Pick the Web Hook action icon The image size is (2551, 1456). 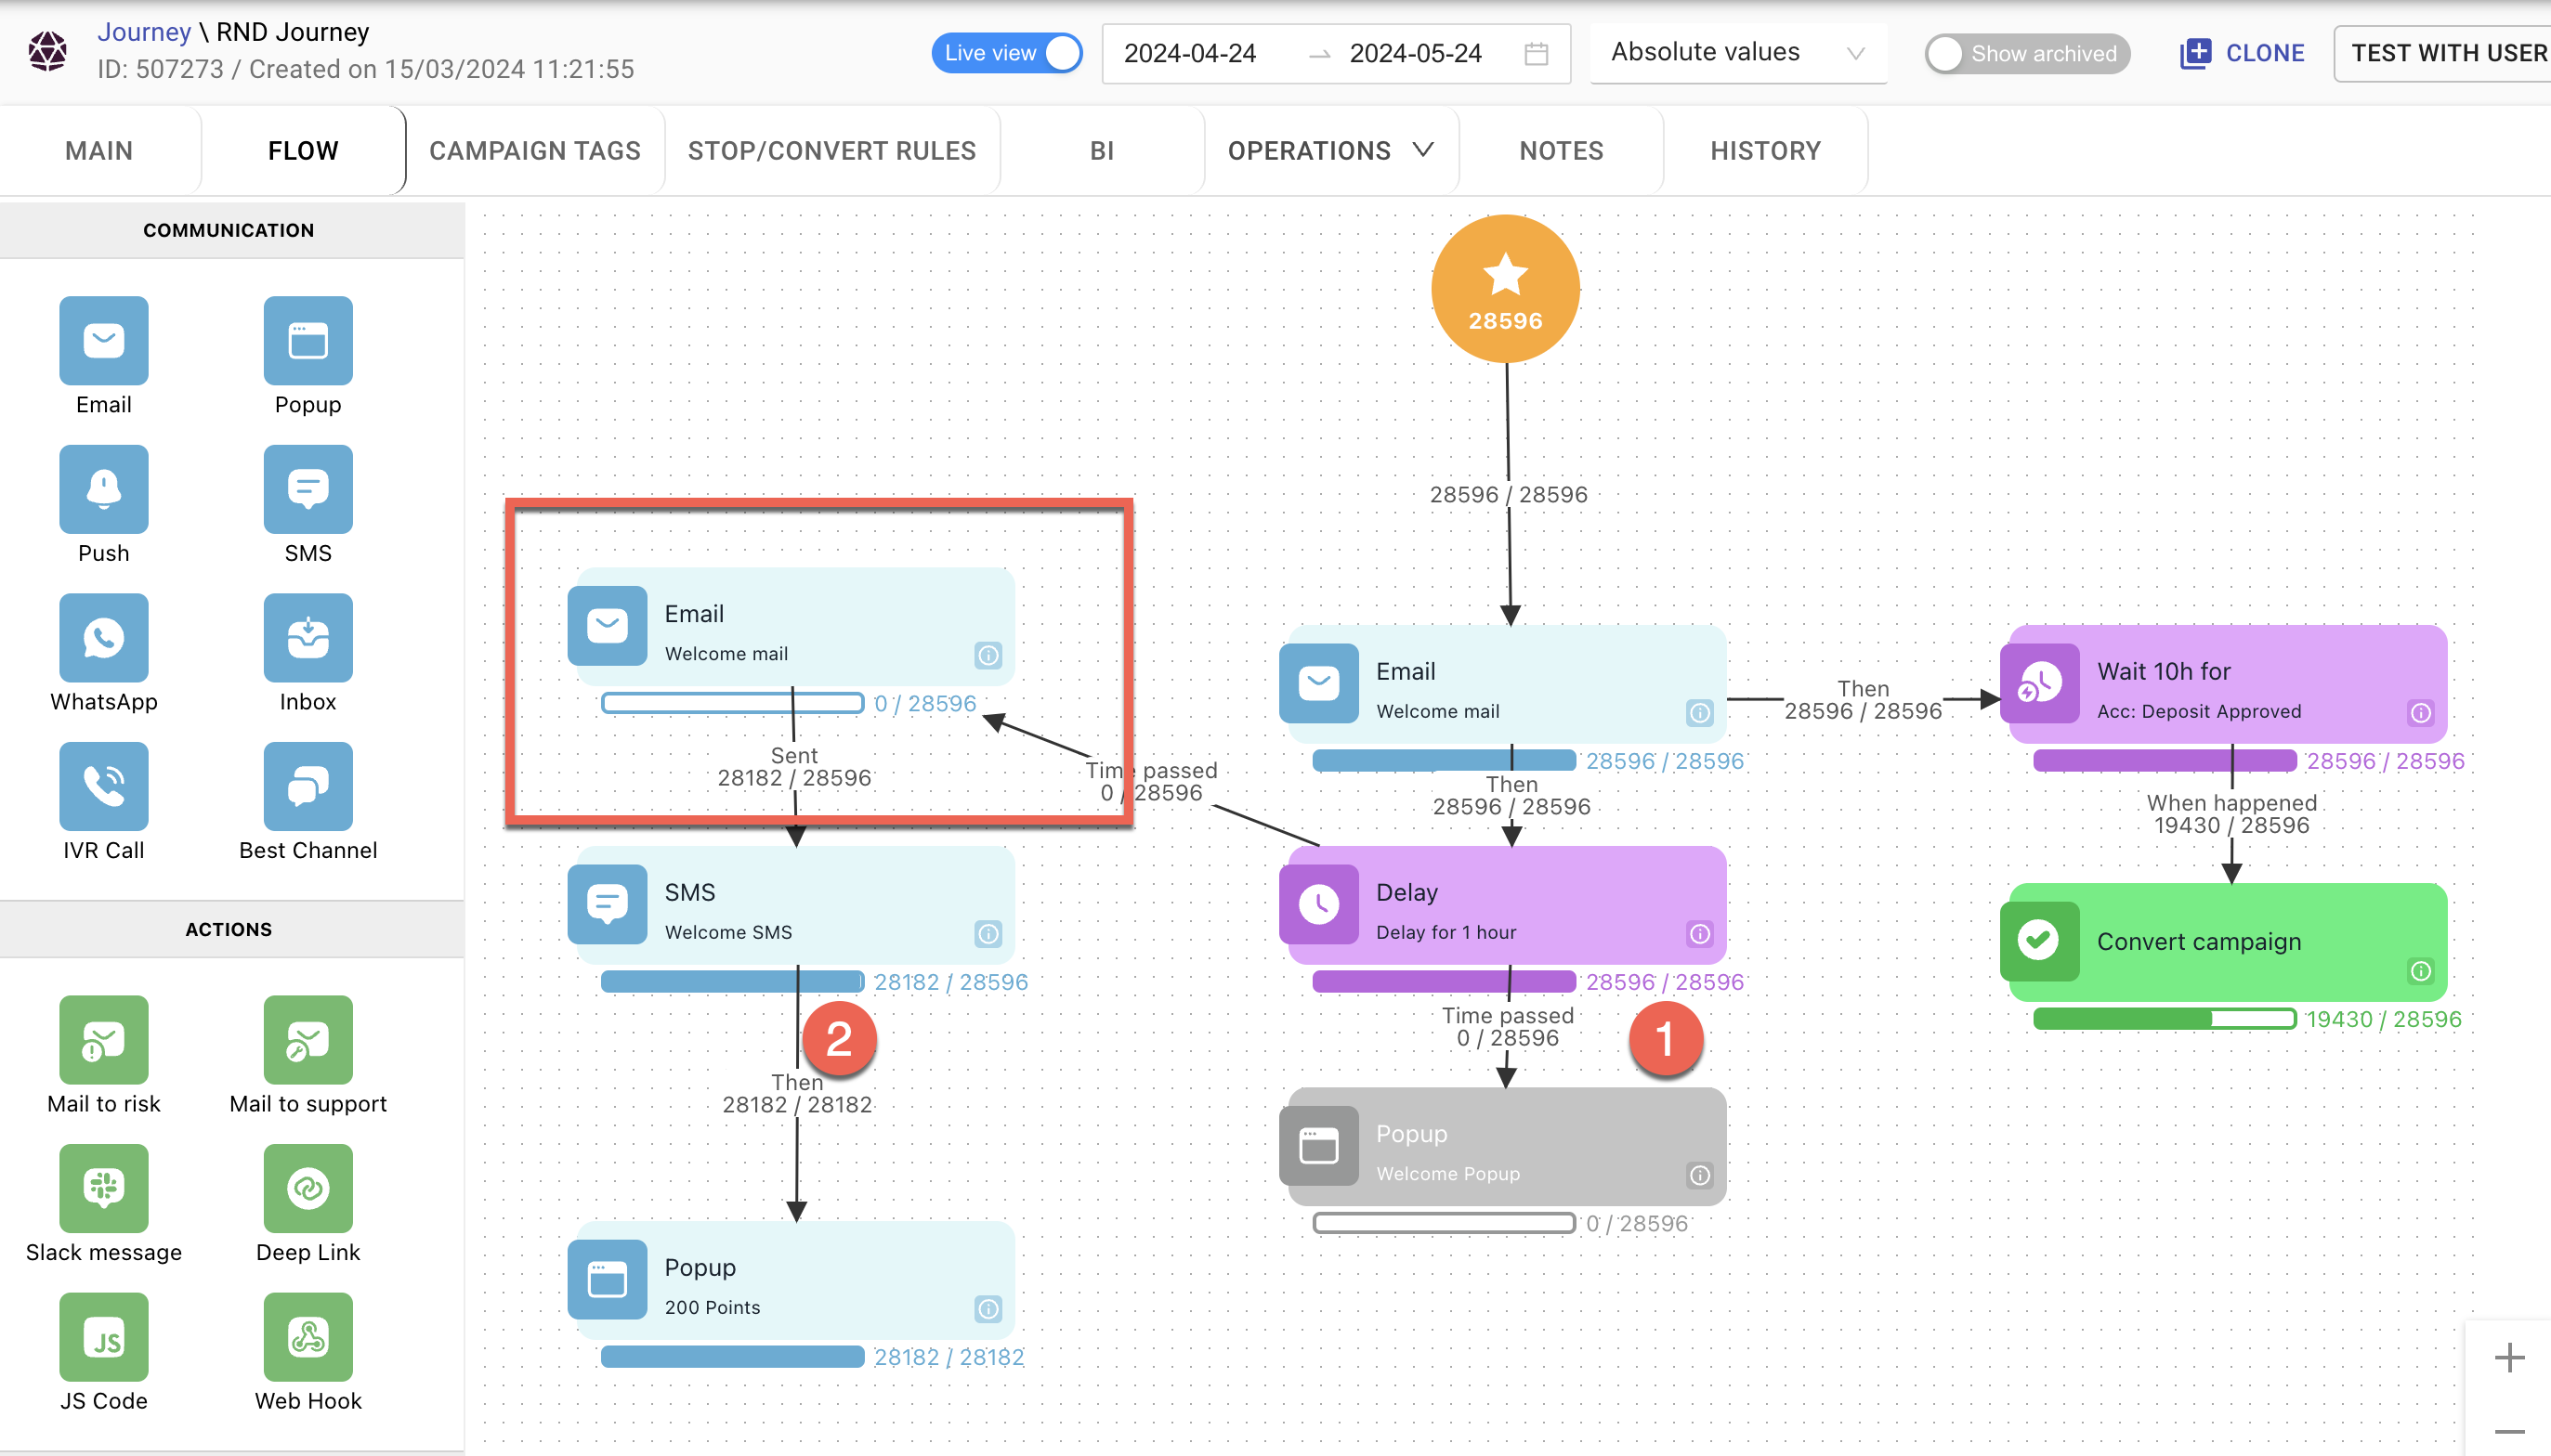tap(307, 1337)
